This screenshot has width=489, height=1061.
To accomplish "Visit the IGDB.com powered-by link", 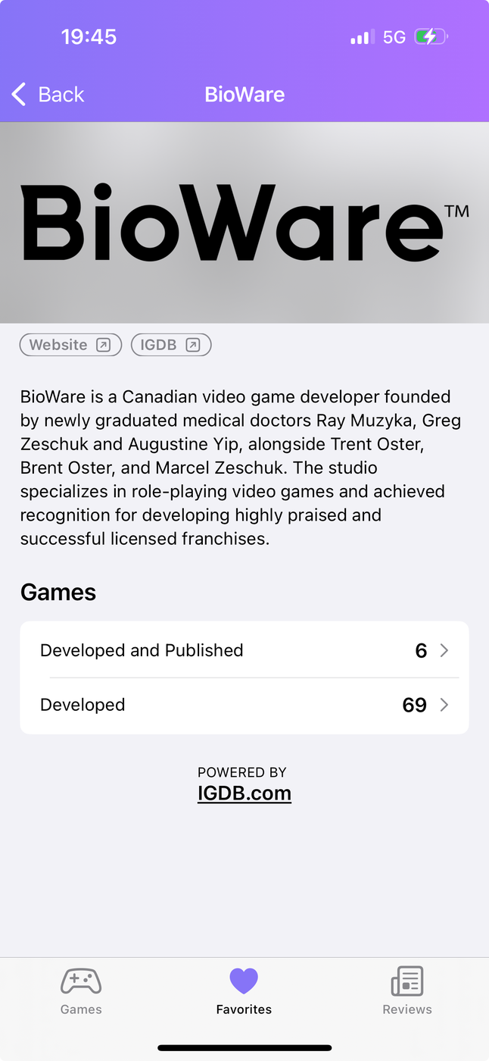I will tap(244, 793).
